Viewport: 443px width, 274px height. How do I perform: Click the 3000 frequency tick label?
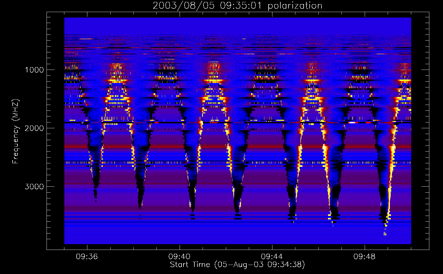34,187
